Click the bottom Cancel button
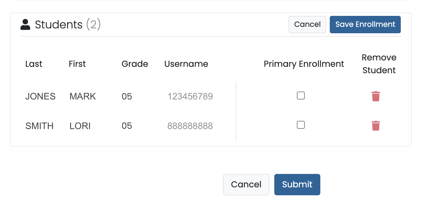The width and height of the screenshot is (434, 202). (x=246, y=184)
